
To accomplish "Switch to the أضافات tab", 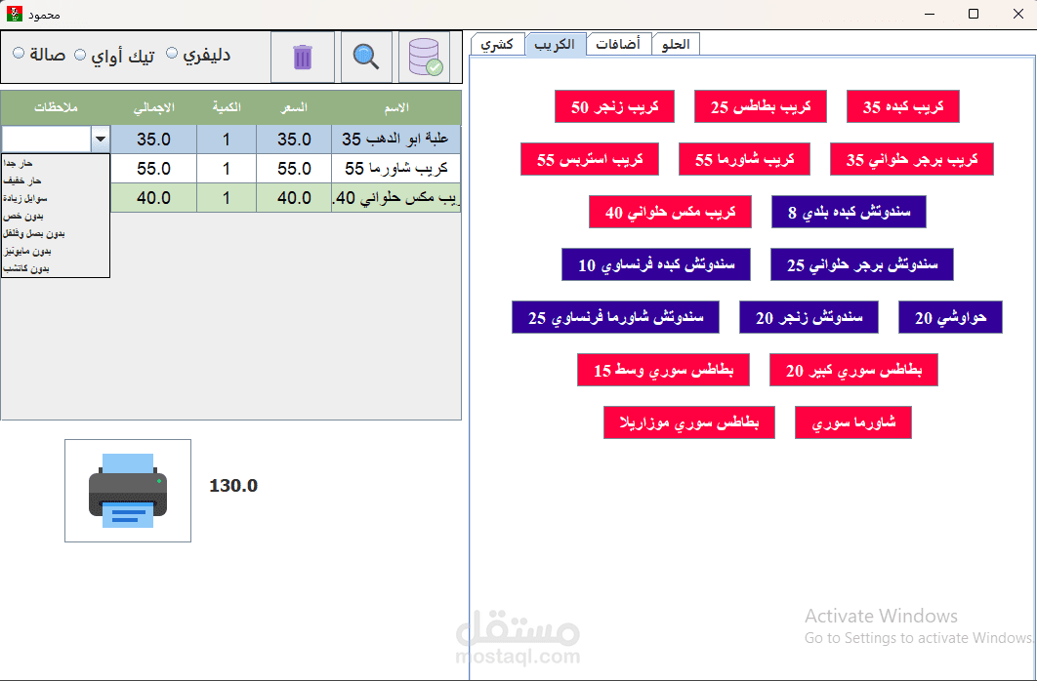I will point(618,44).
